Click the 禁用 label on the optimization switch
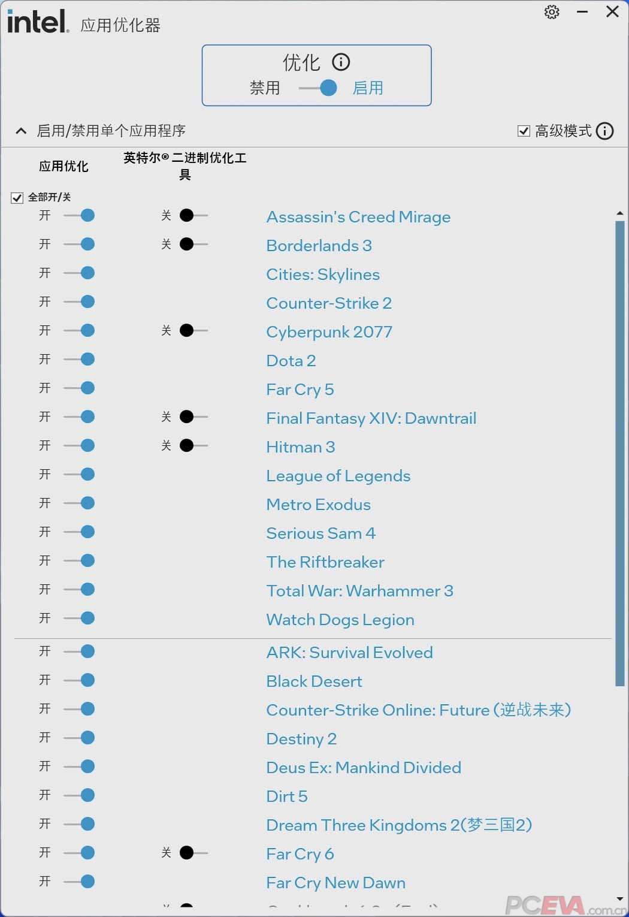The width and height of the screenshot is (629, 917). tap(265, 88)
